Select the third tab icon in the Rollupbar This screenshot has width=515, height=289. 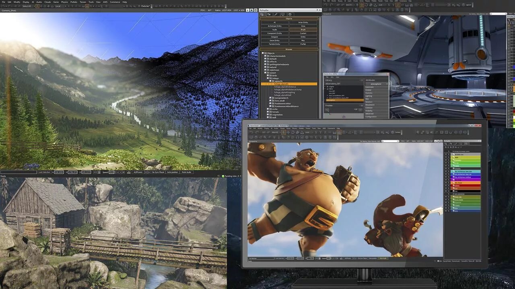coord(276,14)
